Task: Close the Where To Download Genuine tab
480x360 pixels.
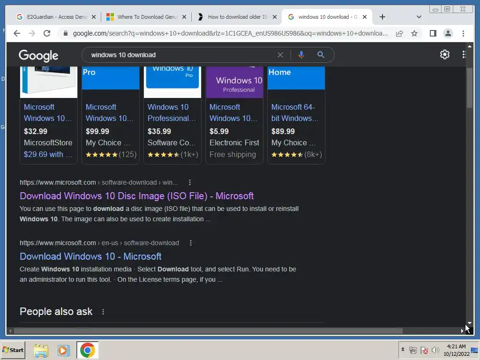Action: [184, 17]
